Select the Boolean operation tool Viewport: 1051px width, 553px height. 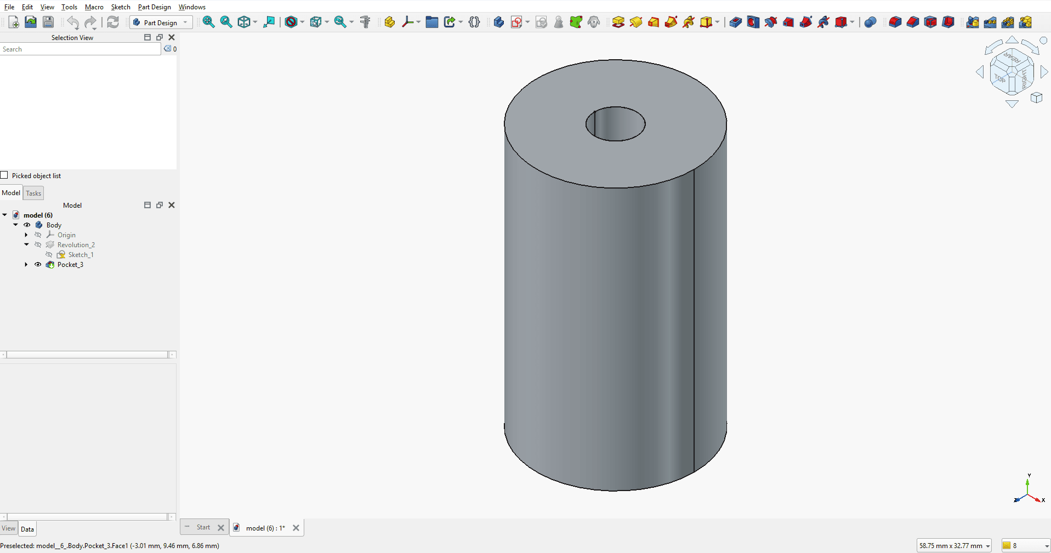[870, 22]
